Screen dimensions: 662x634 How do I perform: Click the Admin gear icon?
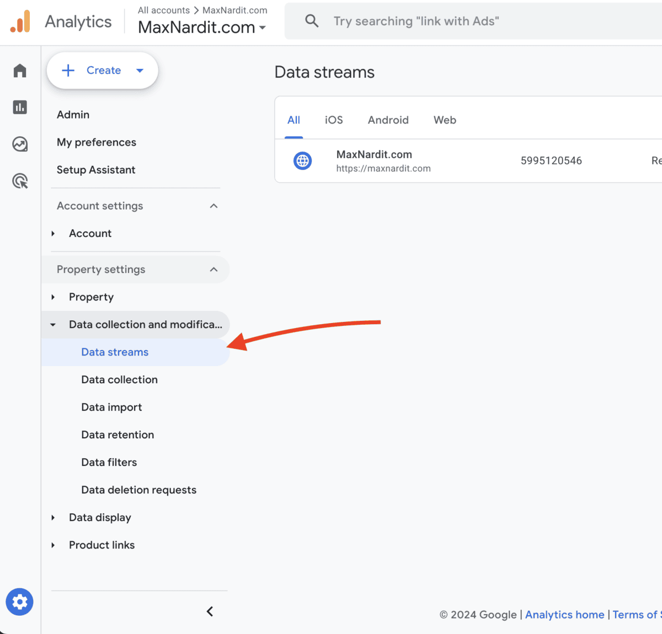click(x=20, y=601)
